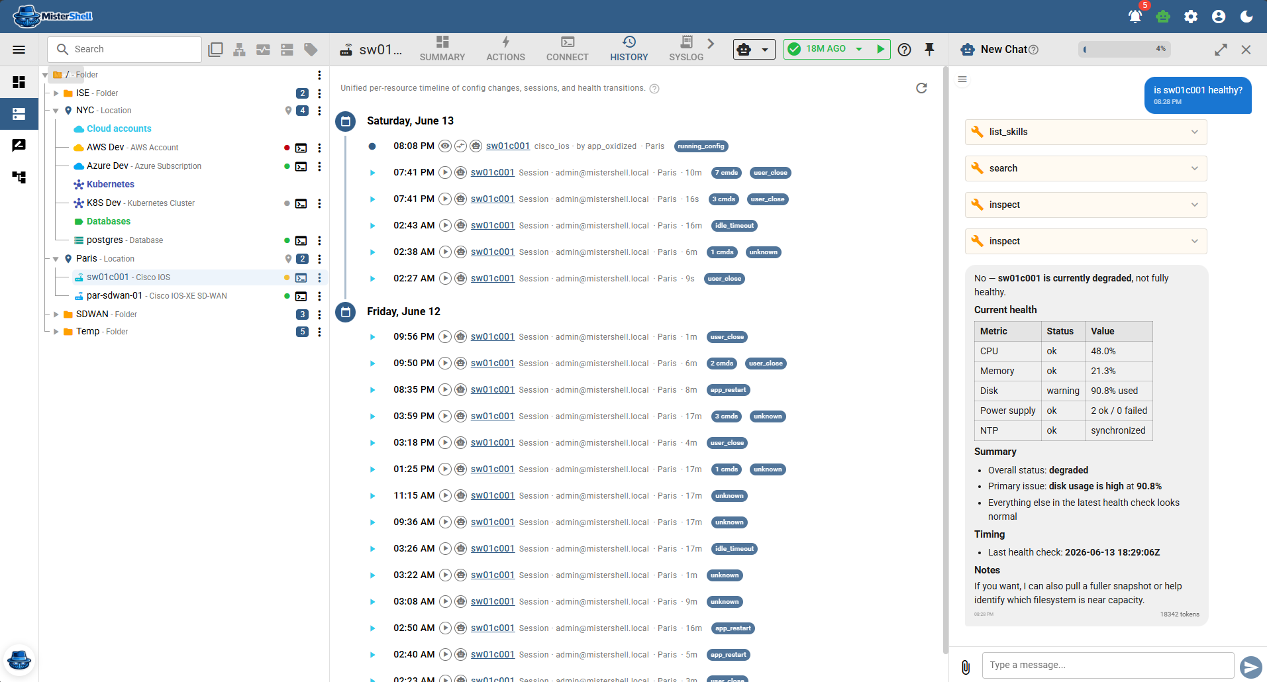Open terminal for AWS Dev
The image size is (1267, 682).
coord(301,148)
